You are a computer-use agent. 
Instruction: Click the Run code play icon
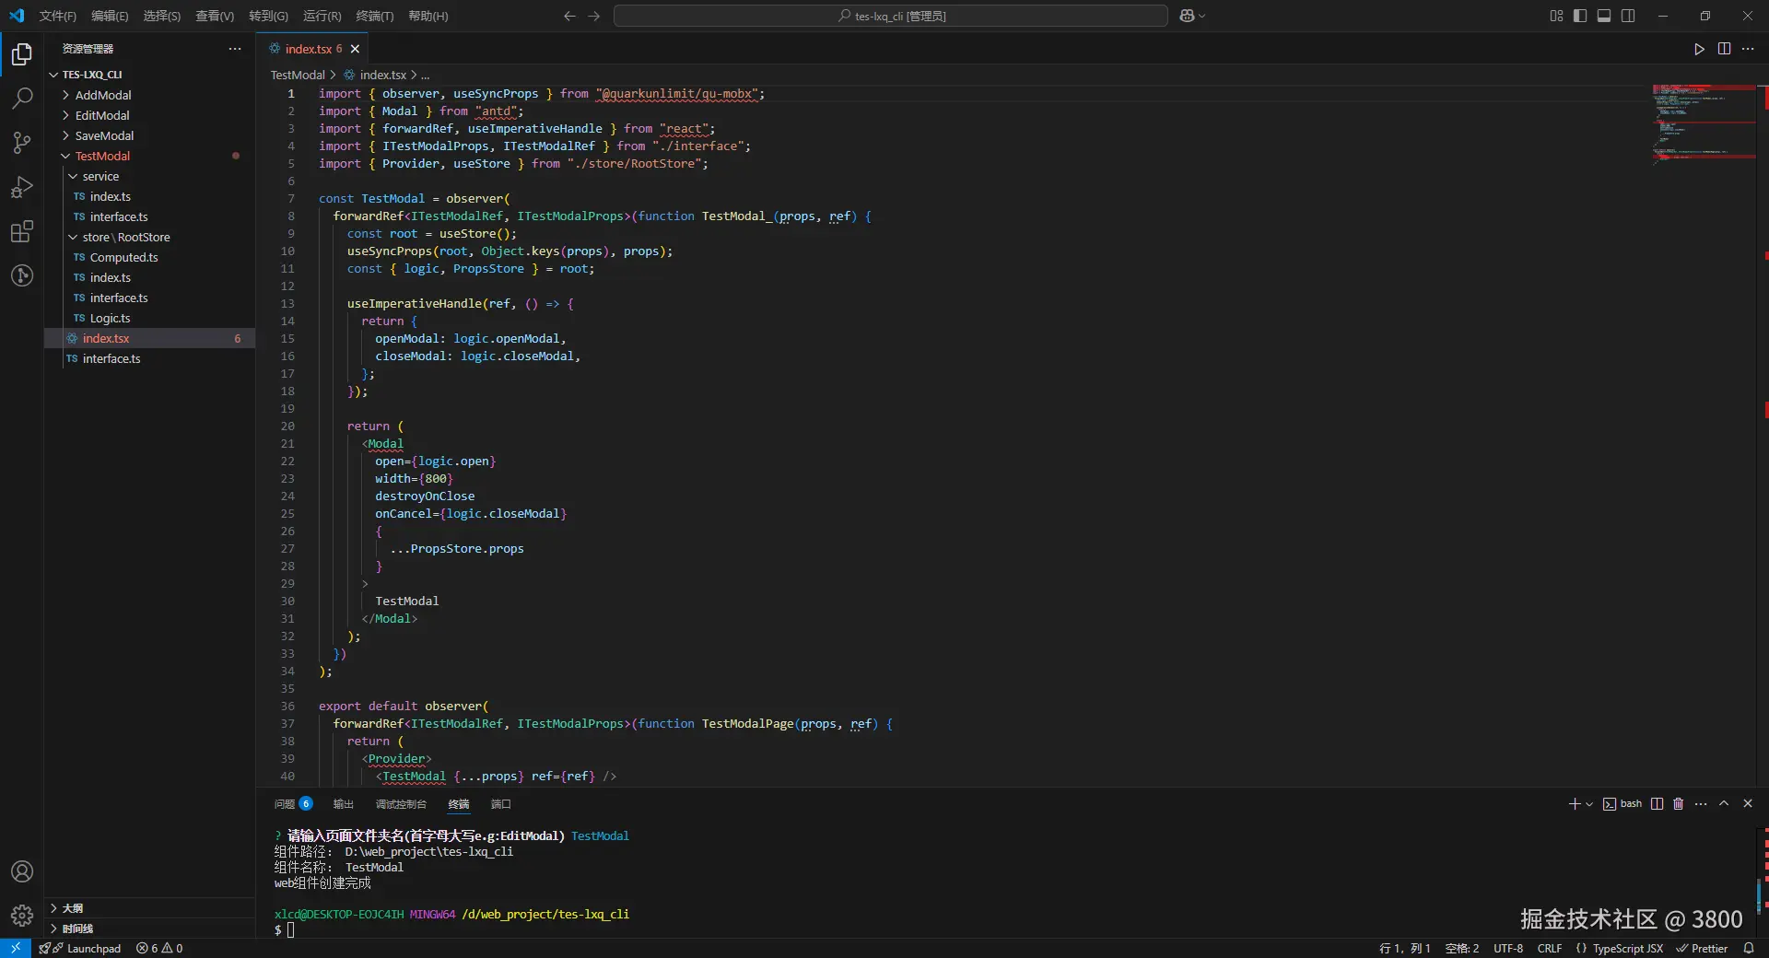pos(1699,49)
